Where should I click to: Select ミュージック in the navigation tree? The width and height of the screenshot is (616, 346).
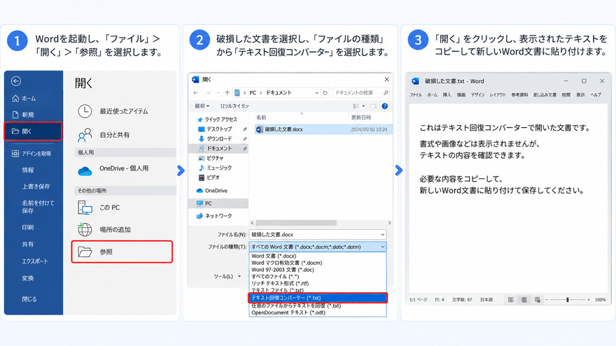[x=215, y=168]
